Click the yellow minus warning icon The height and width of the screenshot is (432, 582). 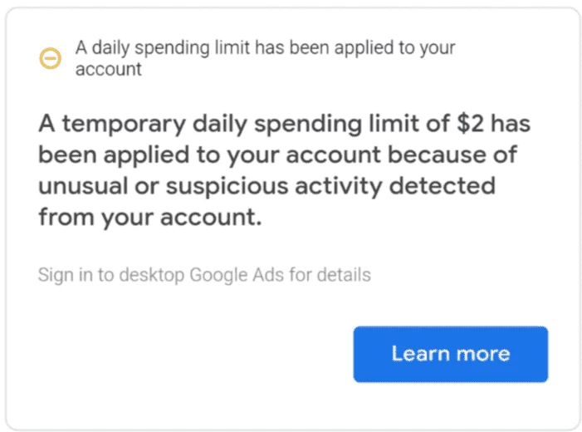click(x=50, y=58)
